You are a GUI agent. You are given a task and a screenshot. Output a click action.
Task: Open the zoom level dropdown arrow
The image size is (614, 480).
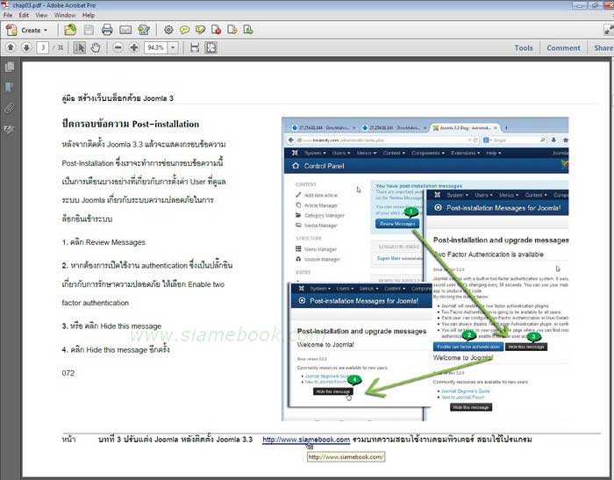click(x=173, y=47)
